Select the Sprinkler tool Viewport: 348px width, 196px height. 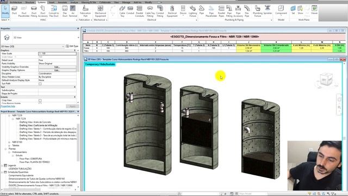click(268, 10)
